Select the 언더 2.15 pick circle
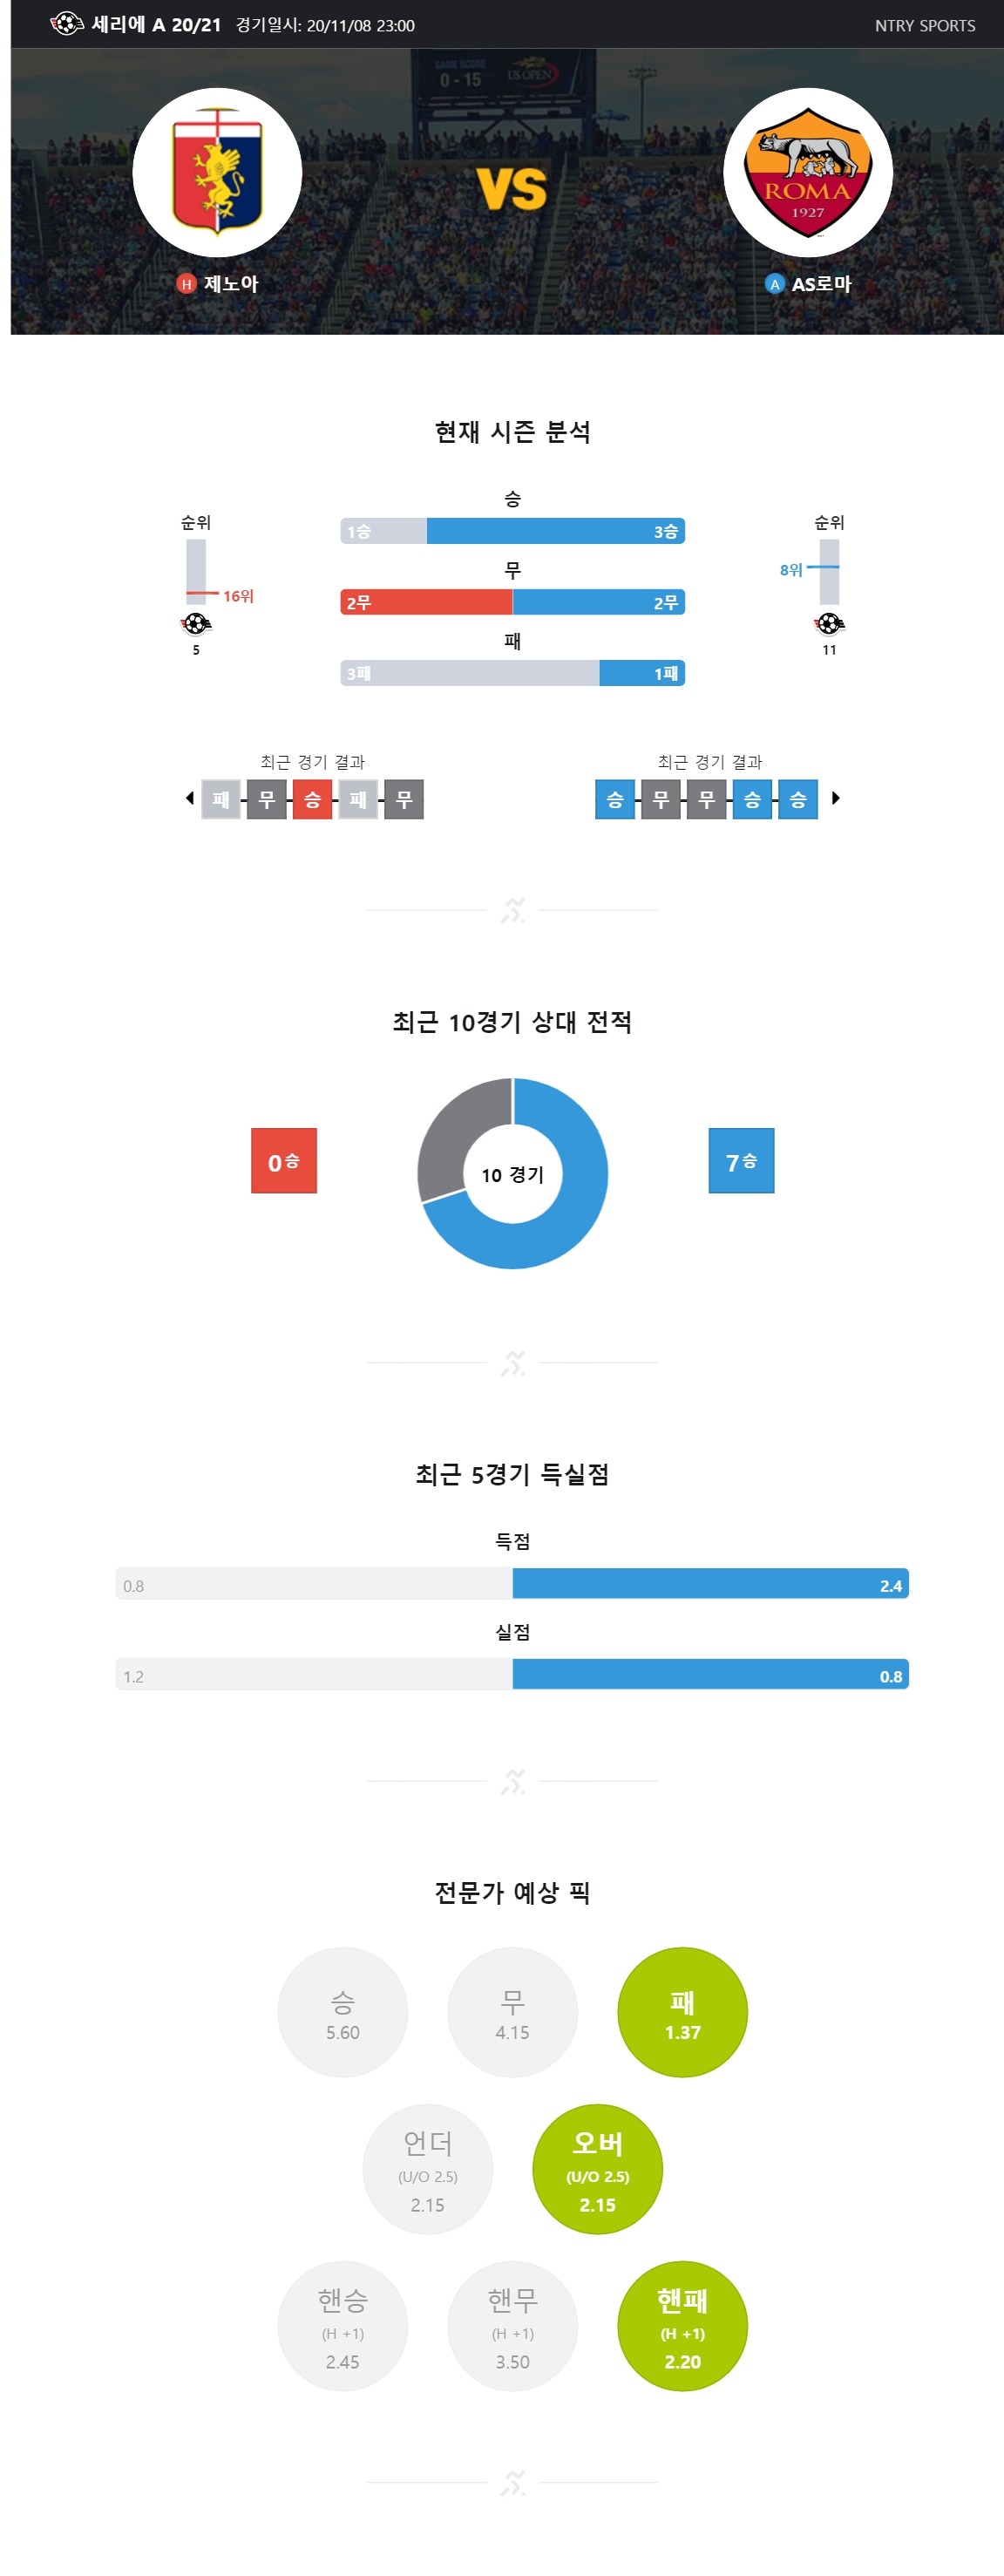This screenshot has width=1004, height=2576. click(428, 2169)
